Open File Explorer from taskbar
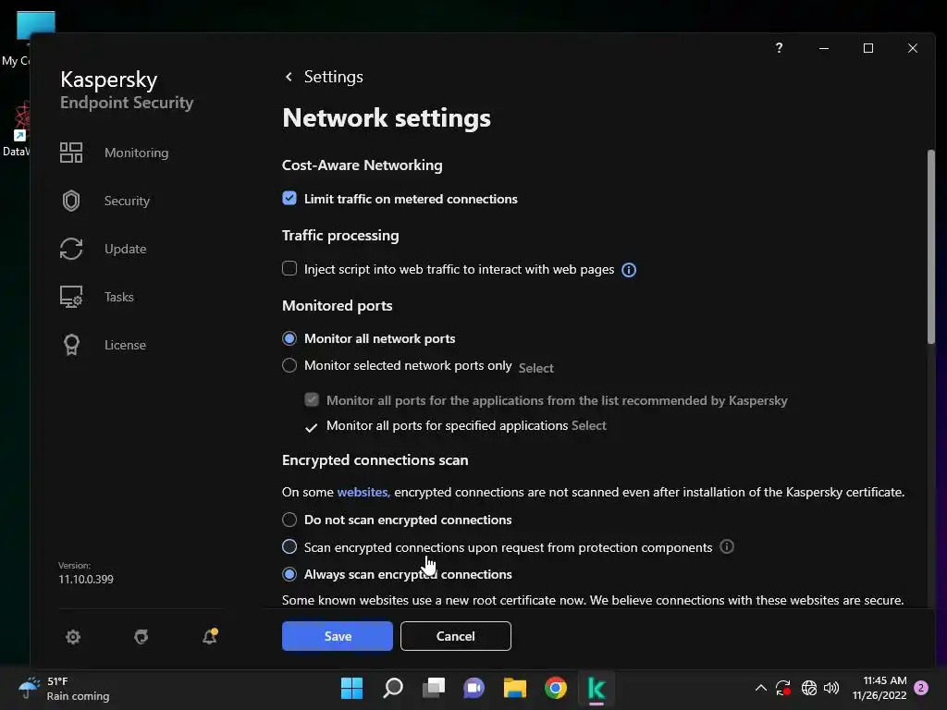 pos(514,688)
